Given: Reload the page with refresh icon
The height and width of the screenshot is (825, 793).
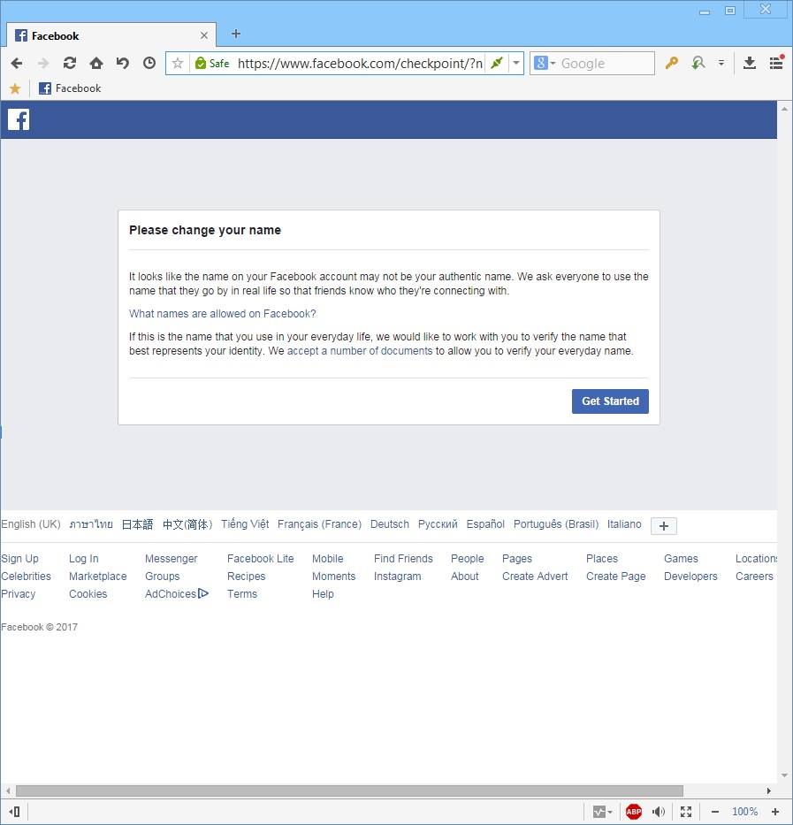Looking at the screenshot, I should coord(70,63).
